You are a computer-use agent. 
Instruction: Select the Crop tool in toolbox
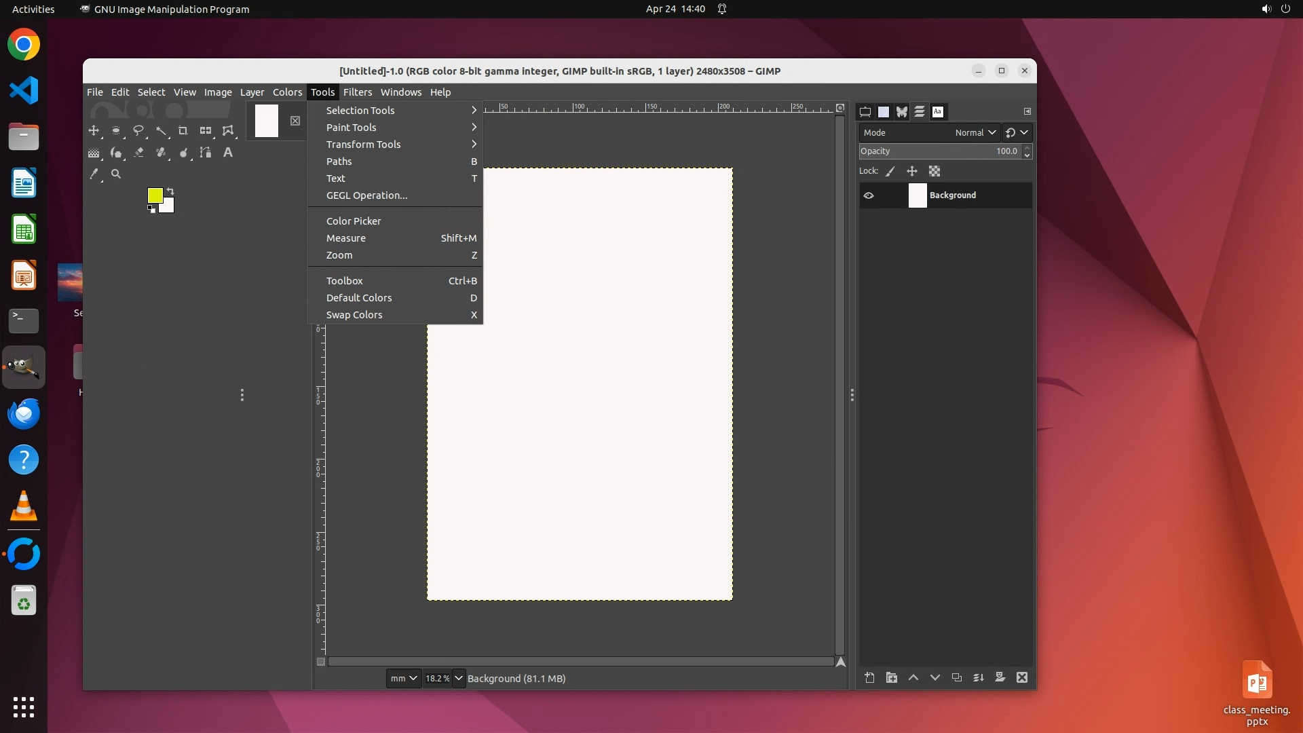[x=183, y=131]
